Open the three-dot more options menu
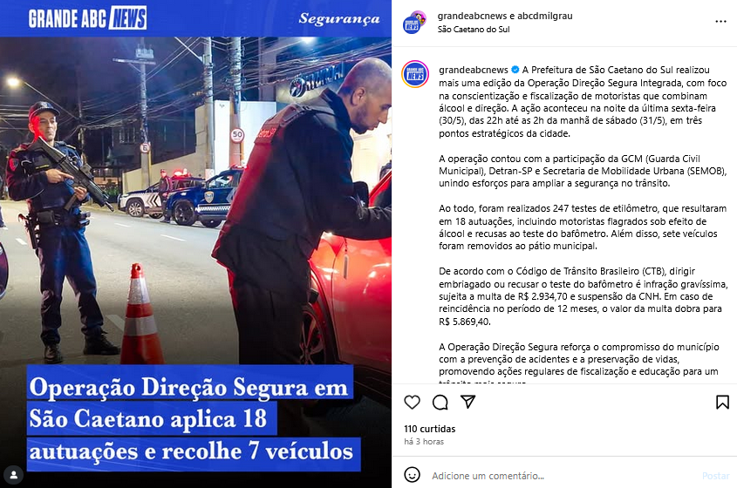This screenshot has height=488, width=737. [x=720, y=22]
